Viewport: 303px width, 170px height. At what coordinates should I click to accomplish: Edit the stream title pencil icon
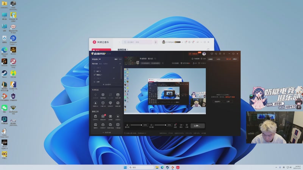(155, 59)
